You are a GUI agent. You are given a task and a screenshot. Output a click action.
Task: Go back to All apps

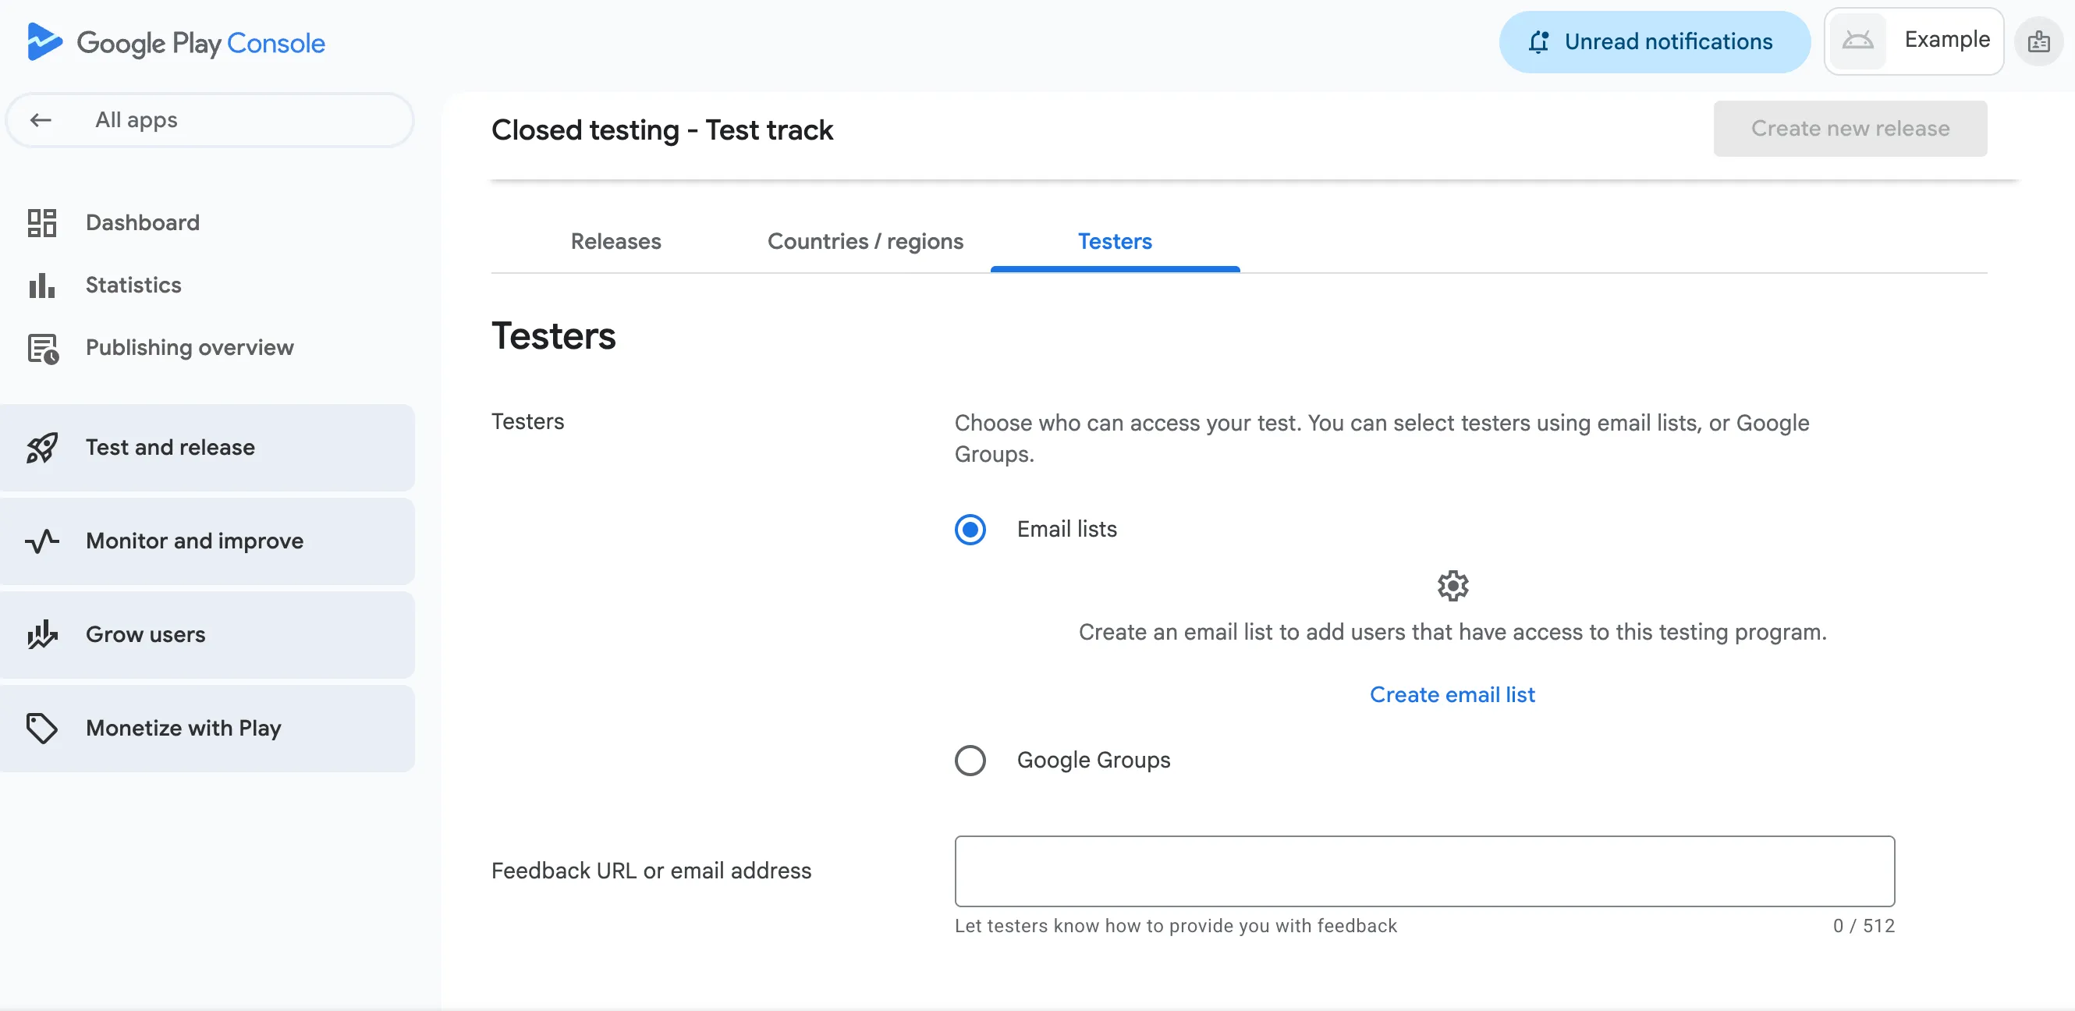(x=208, y=119)
